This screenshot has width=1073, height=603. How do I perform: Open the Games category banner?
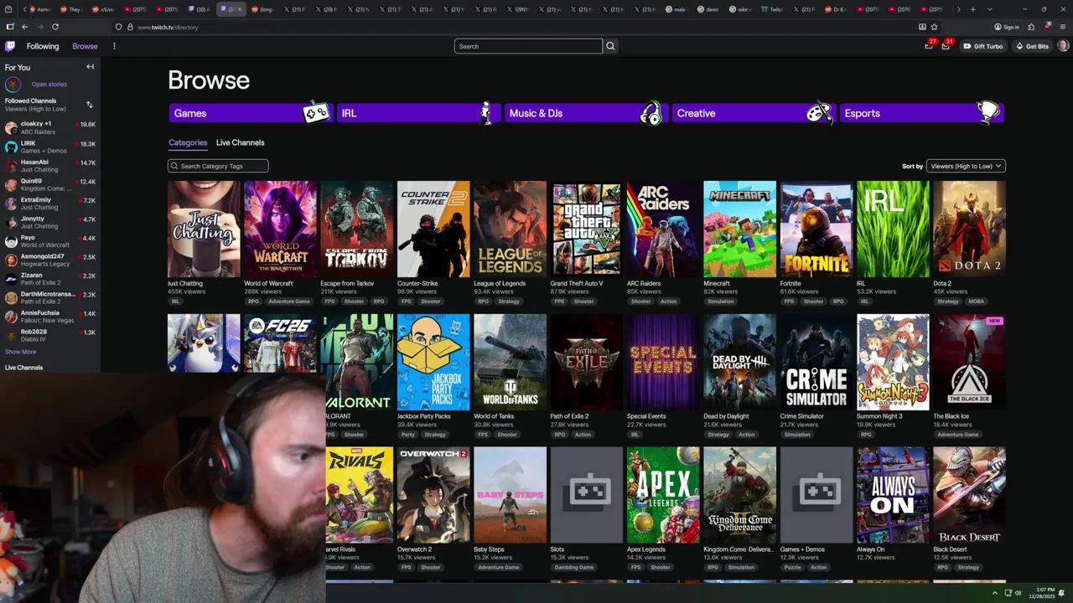pyautogui.click(x=251, y=113)
